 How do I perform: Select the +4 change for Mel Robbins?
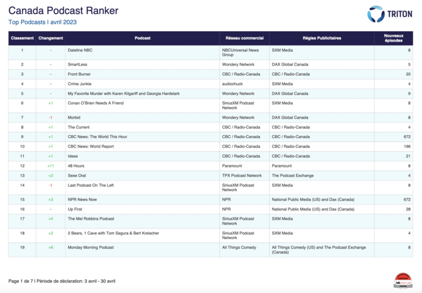tap(51, 219)
